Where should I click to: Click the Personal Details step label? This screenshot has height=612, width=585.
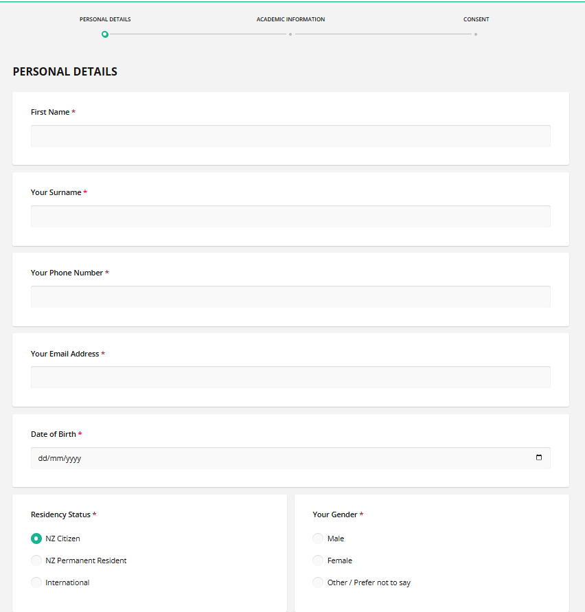click(105, 19)
